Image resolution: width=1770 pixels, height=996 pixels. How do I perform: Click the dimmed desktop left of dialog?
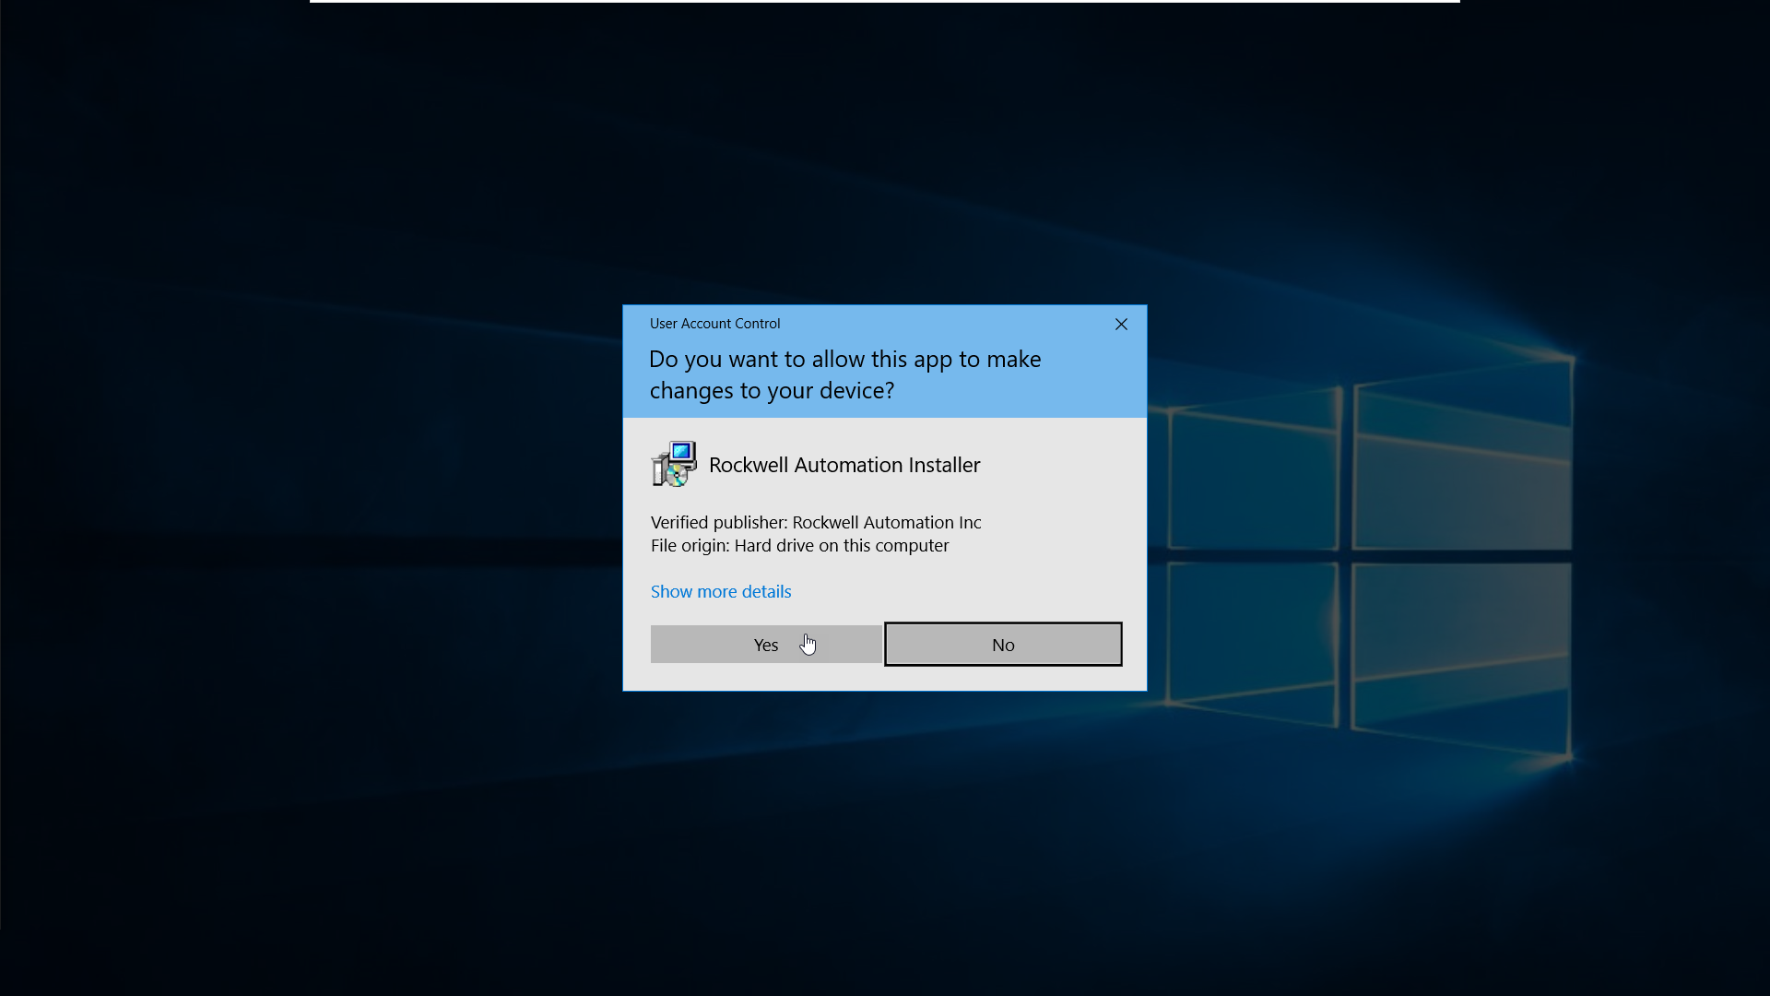313,498
